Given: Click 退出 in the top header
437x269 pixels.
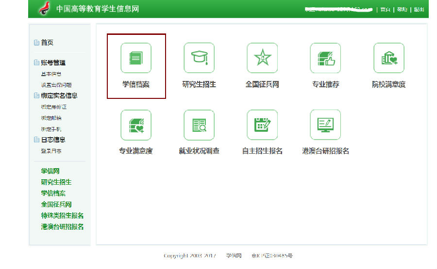Looking at the screenshot, I should point(419,9).
